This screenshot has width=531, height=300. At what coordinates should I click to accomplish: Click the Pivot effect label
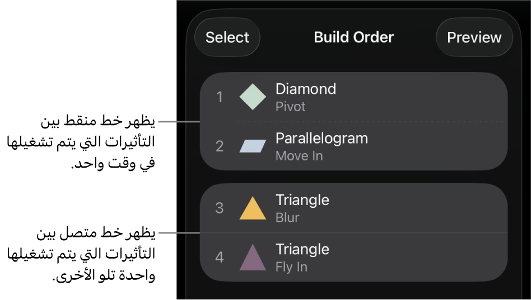coord(290,106)
